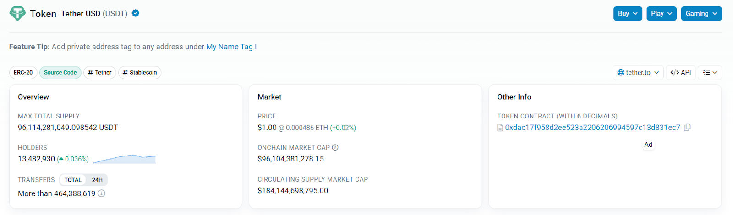Image resolution: width=733 pixels, height=215 pixels.
Task: Click the globe icon beside tether.to
Action: pyautogui.click(x=621, y=72)
